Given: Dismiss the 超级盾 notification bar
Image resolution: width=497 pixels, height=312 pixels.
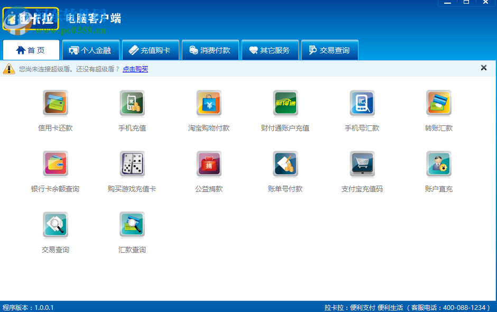Looking at the screenshot, I should pos(484,68).
